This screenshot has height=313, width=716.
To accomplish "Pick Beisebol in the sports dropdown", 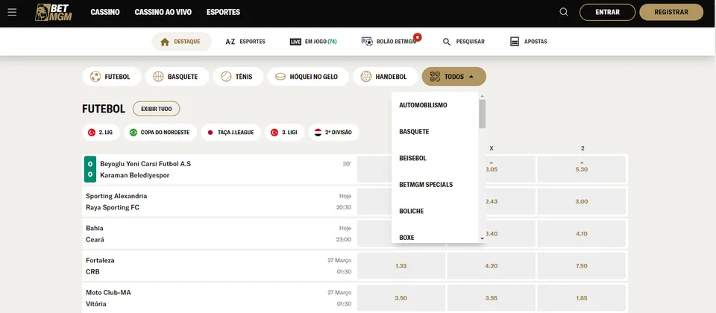I will [412, 158].
